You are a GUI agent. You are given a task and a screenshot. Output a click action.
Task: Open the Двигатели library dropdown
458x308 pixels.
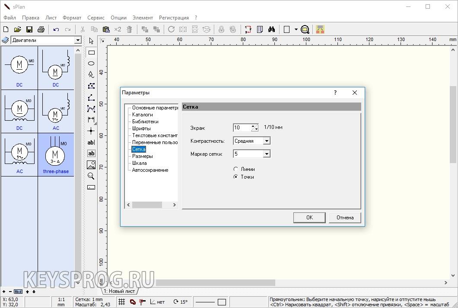pos(78,40)
